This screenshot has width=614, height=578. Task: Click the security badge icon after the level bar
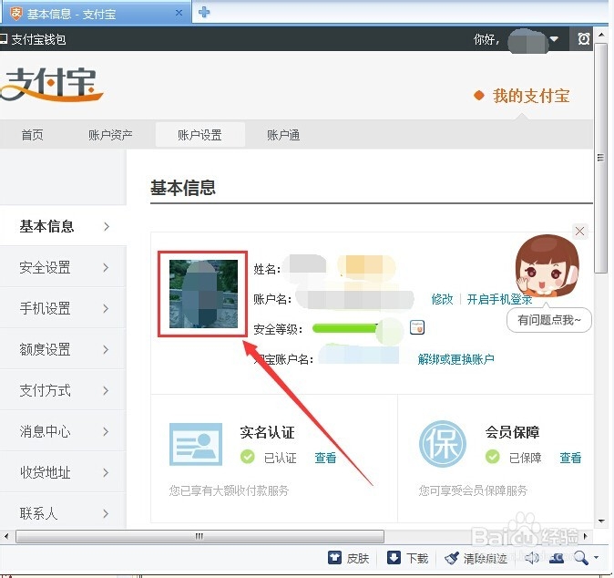(417, 327)
